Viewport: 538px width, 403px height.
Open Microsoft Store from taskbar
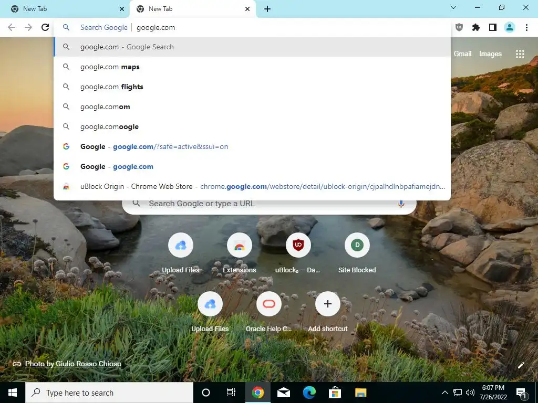[x=335, y=393]
